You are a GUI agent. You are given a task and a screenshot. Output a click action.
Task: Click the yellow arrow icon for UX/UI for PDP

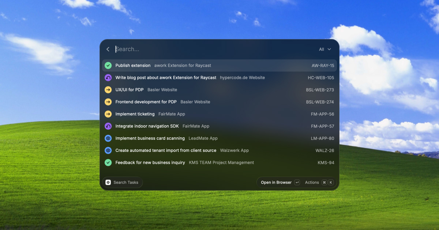[x=108, y=90]
